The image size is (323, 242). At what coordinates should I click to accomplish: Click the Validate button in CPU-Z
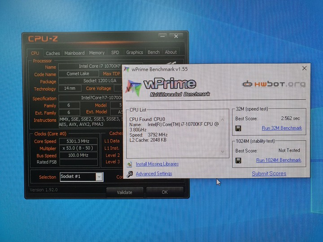click(124, 192)
